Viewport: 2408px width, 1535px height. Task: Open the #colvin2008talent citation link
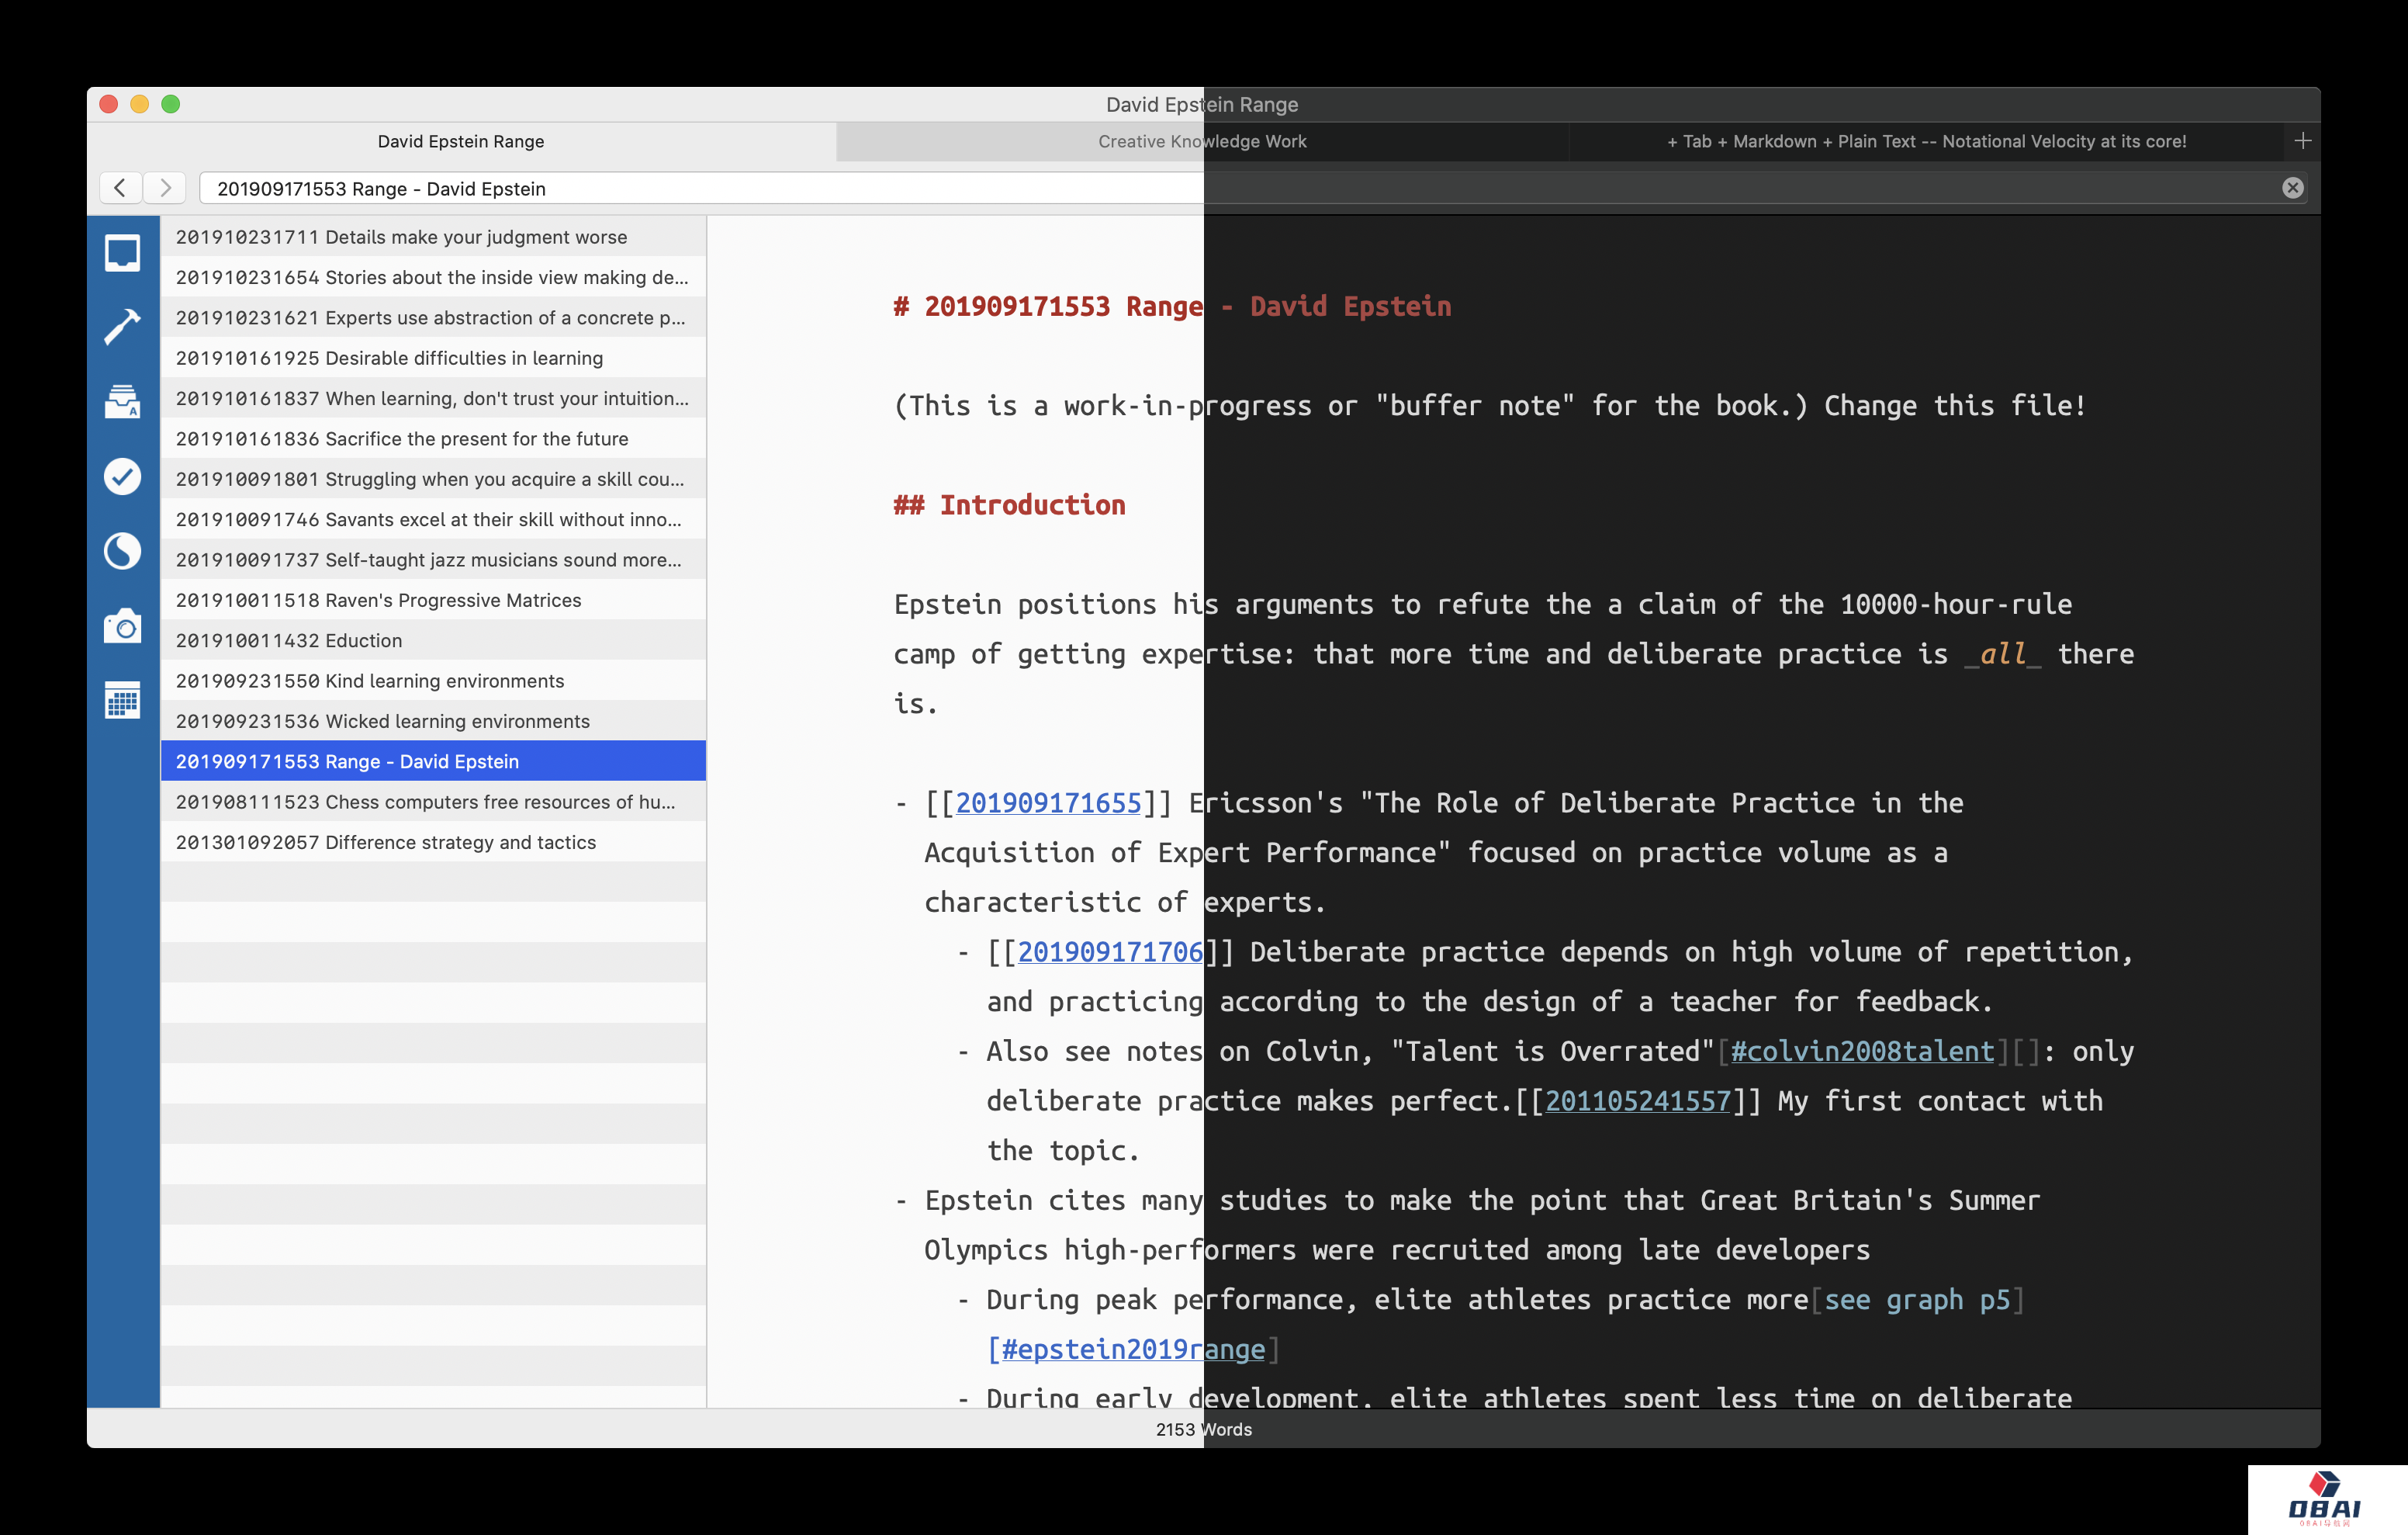(1861, 1051)
